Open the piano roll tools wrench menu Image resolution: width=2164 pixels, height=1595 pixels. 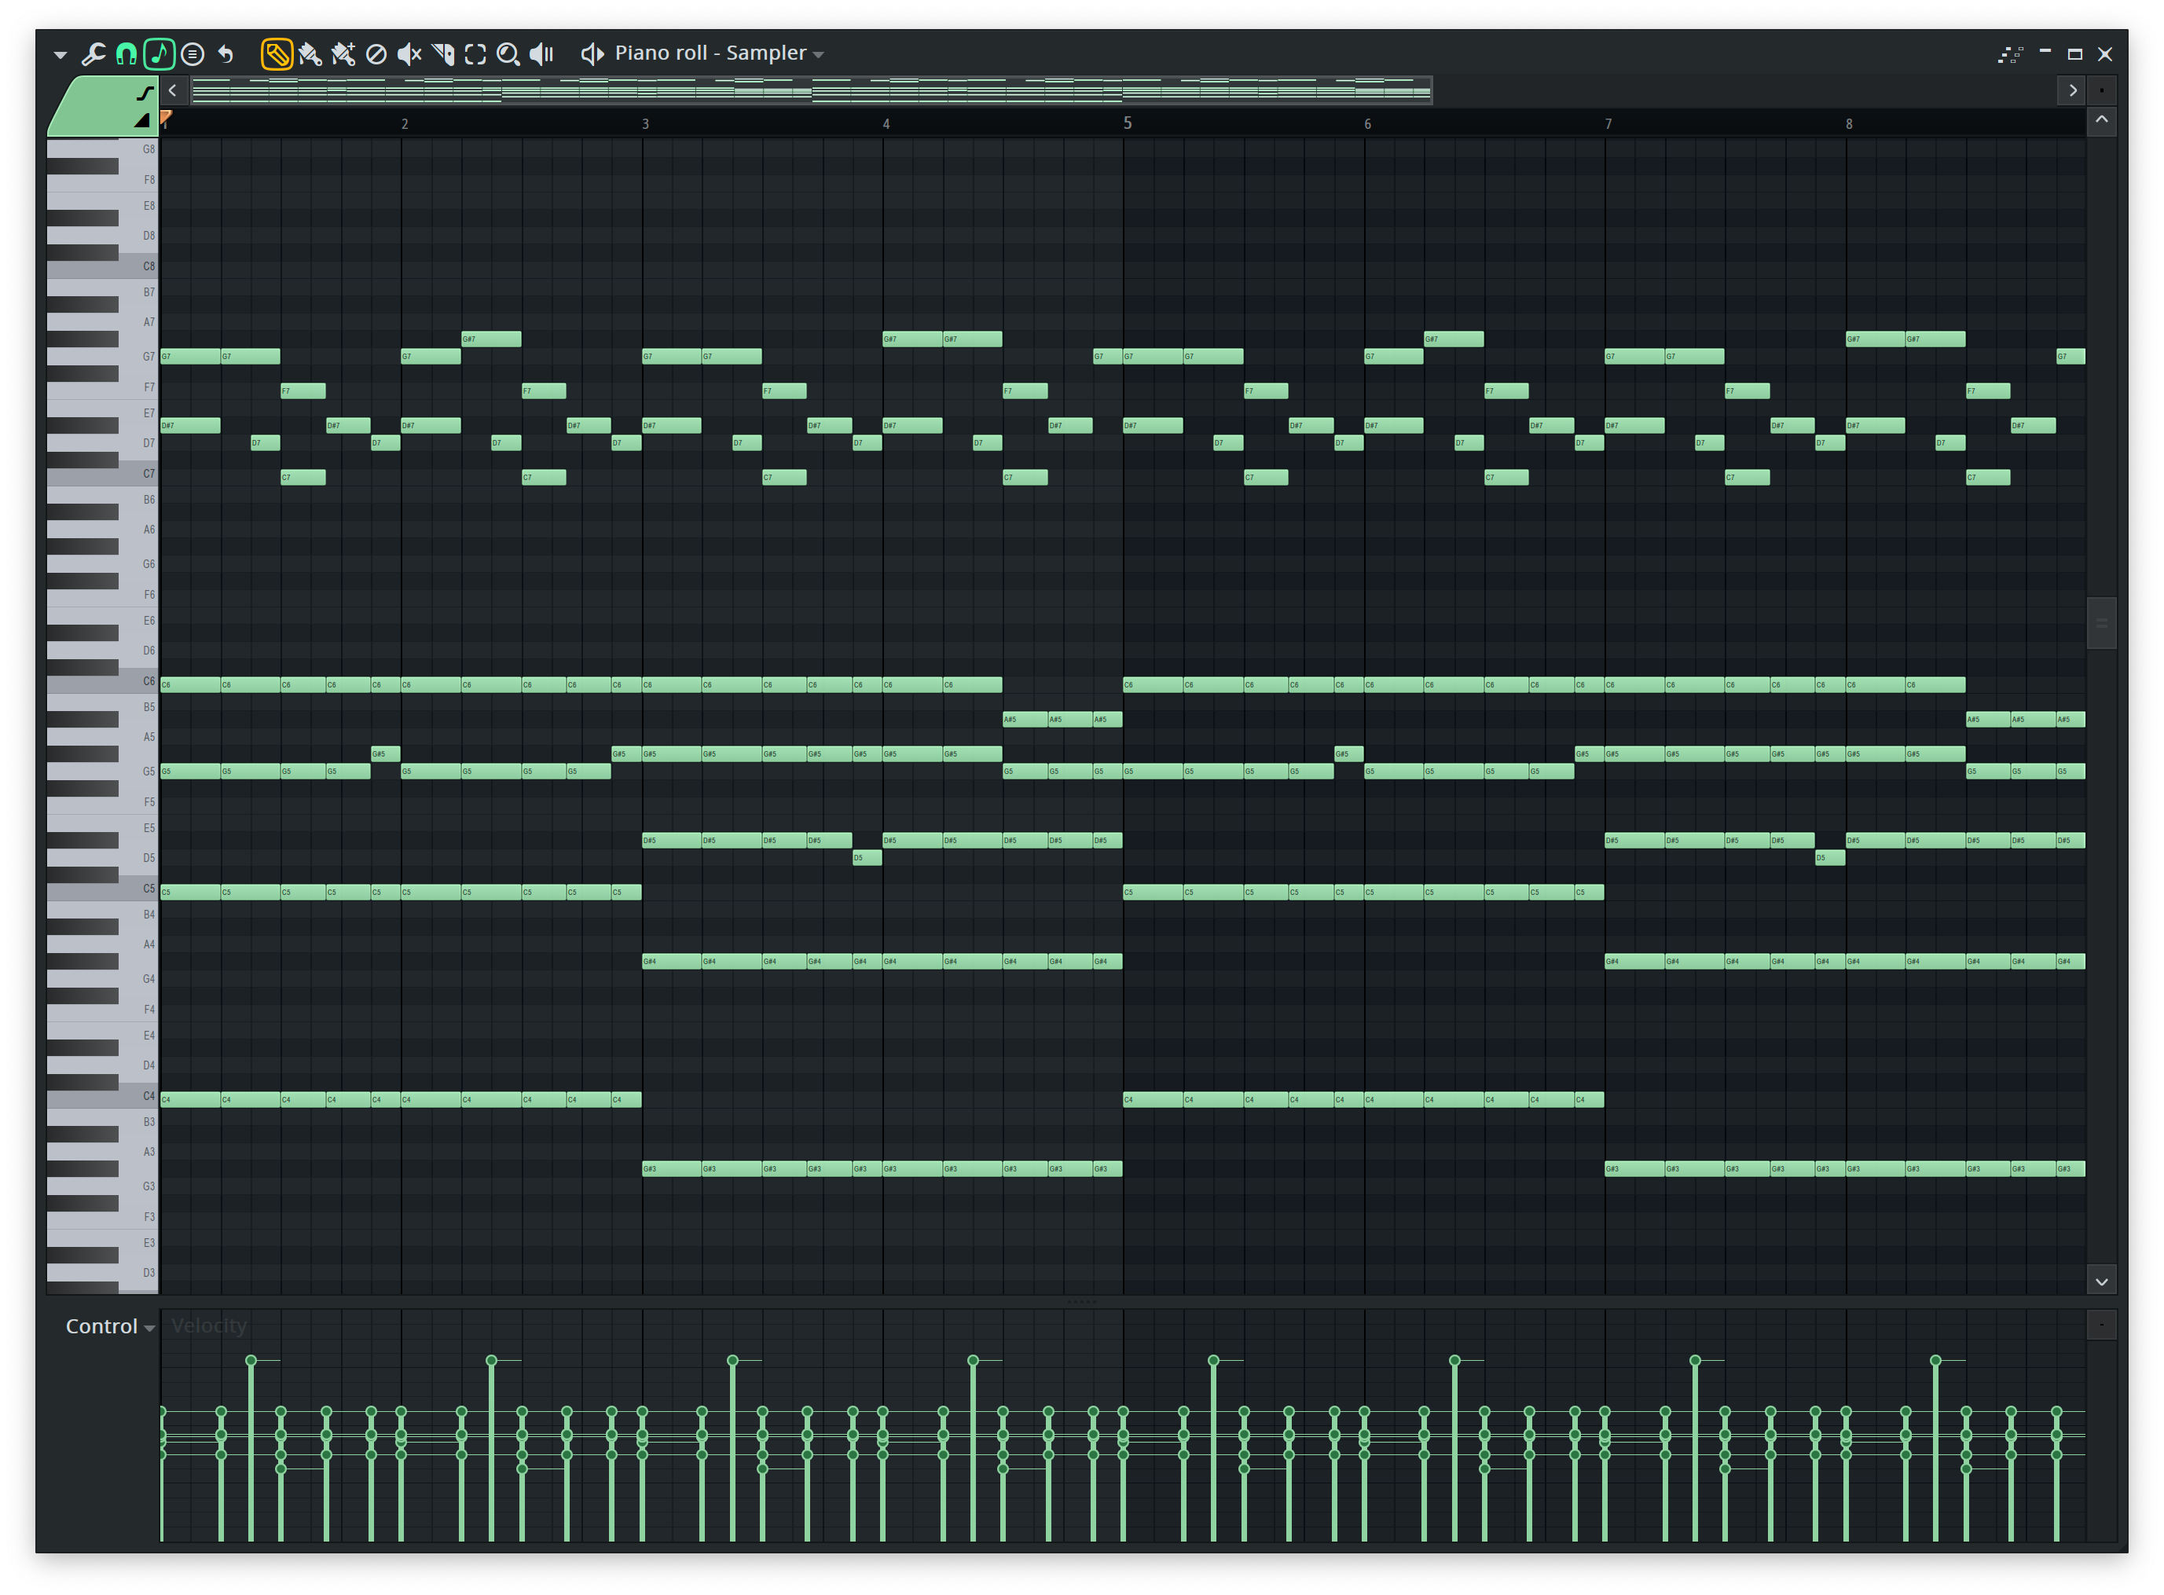pos(94,54)
